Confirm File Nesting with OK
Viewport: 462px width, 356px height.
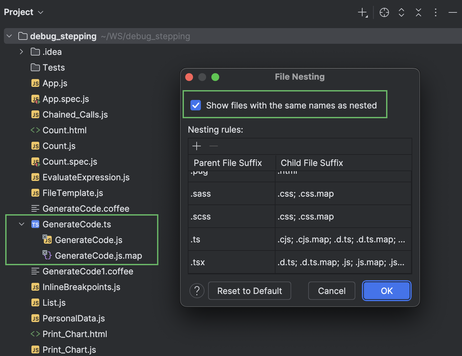pyautogui.click(x=387, y=291)
